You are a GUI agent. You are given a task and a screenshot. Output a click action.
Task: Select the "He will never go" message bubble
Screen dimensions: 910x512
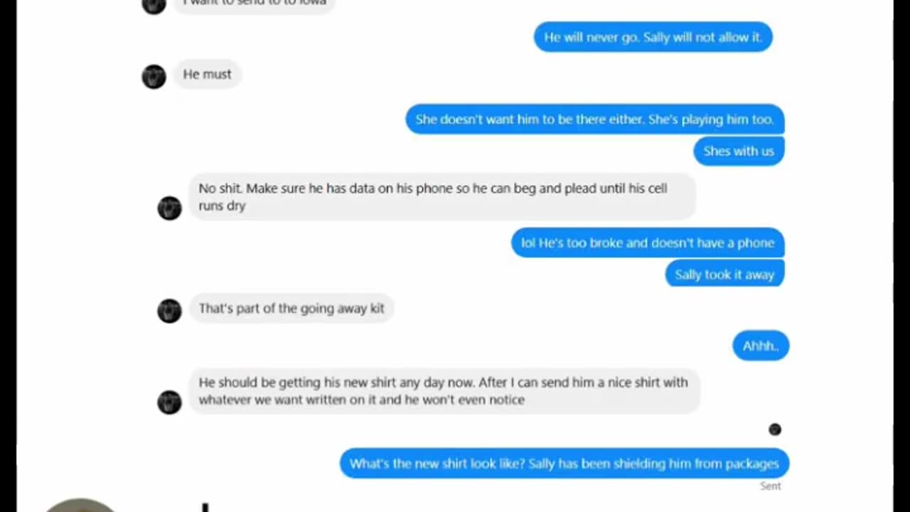click(653, 37)
